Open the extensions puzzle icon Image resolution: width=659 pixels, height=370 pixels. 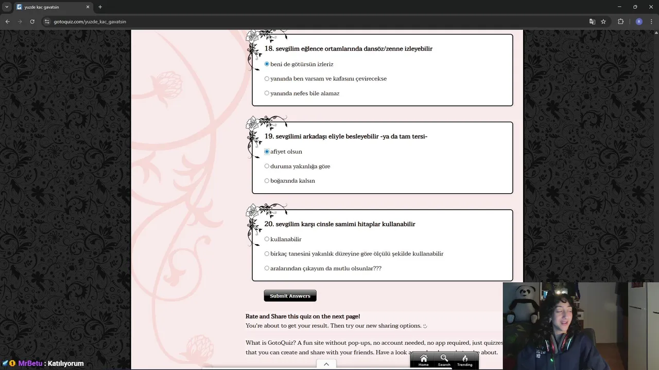pyautogui.click(x=620, y=22)
